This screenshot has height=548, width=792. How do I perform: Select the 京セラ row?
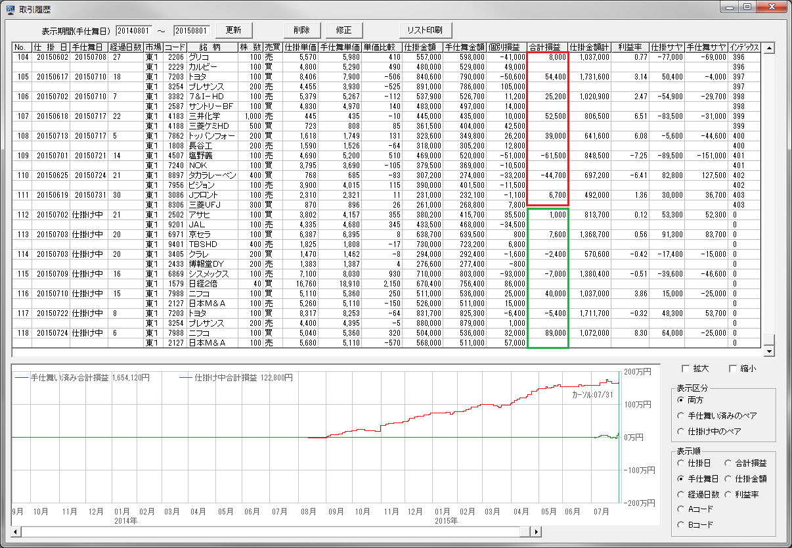pos(387,235)
